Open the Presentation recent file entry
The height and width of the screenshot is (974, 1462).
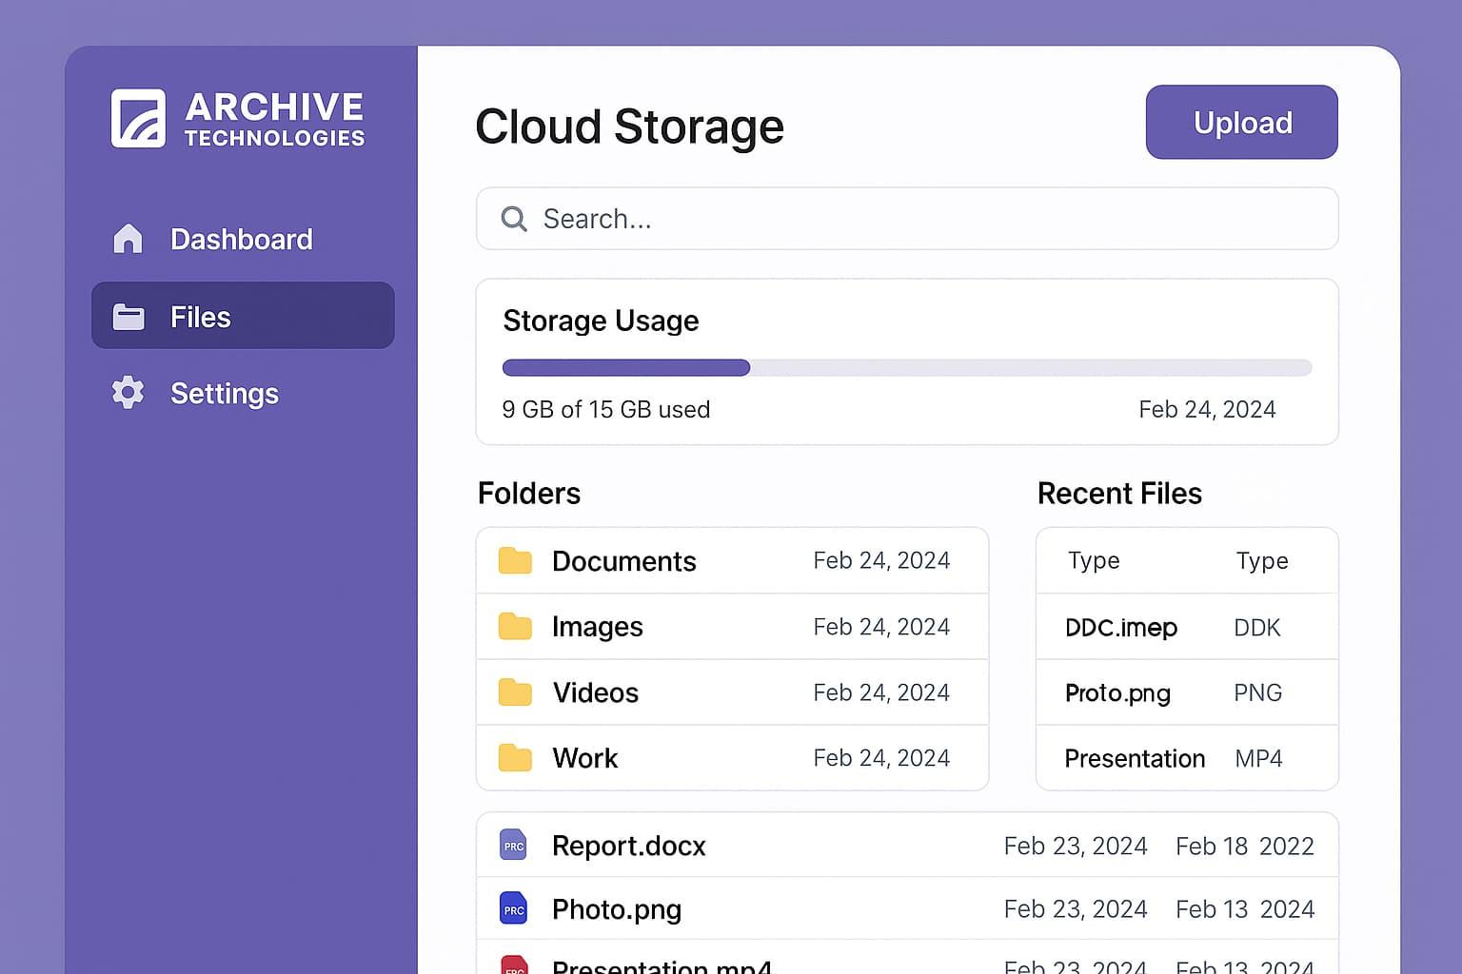(1135, 759)
